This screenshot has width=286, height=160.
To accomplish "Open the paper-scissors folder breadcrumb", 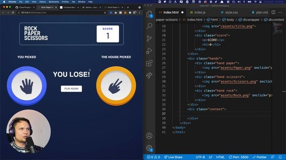I will point(167,20).
